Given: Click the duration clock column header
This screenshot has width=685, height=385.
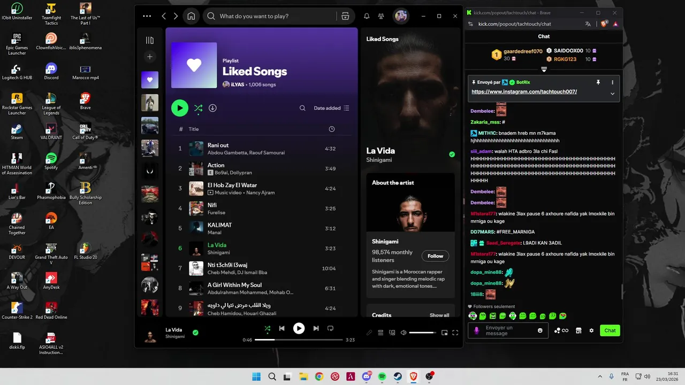Looking at the screenshot, I should tap(332, 129).
